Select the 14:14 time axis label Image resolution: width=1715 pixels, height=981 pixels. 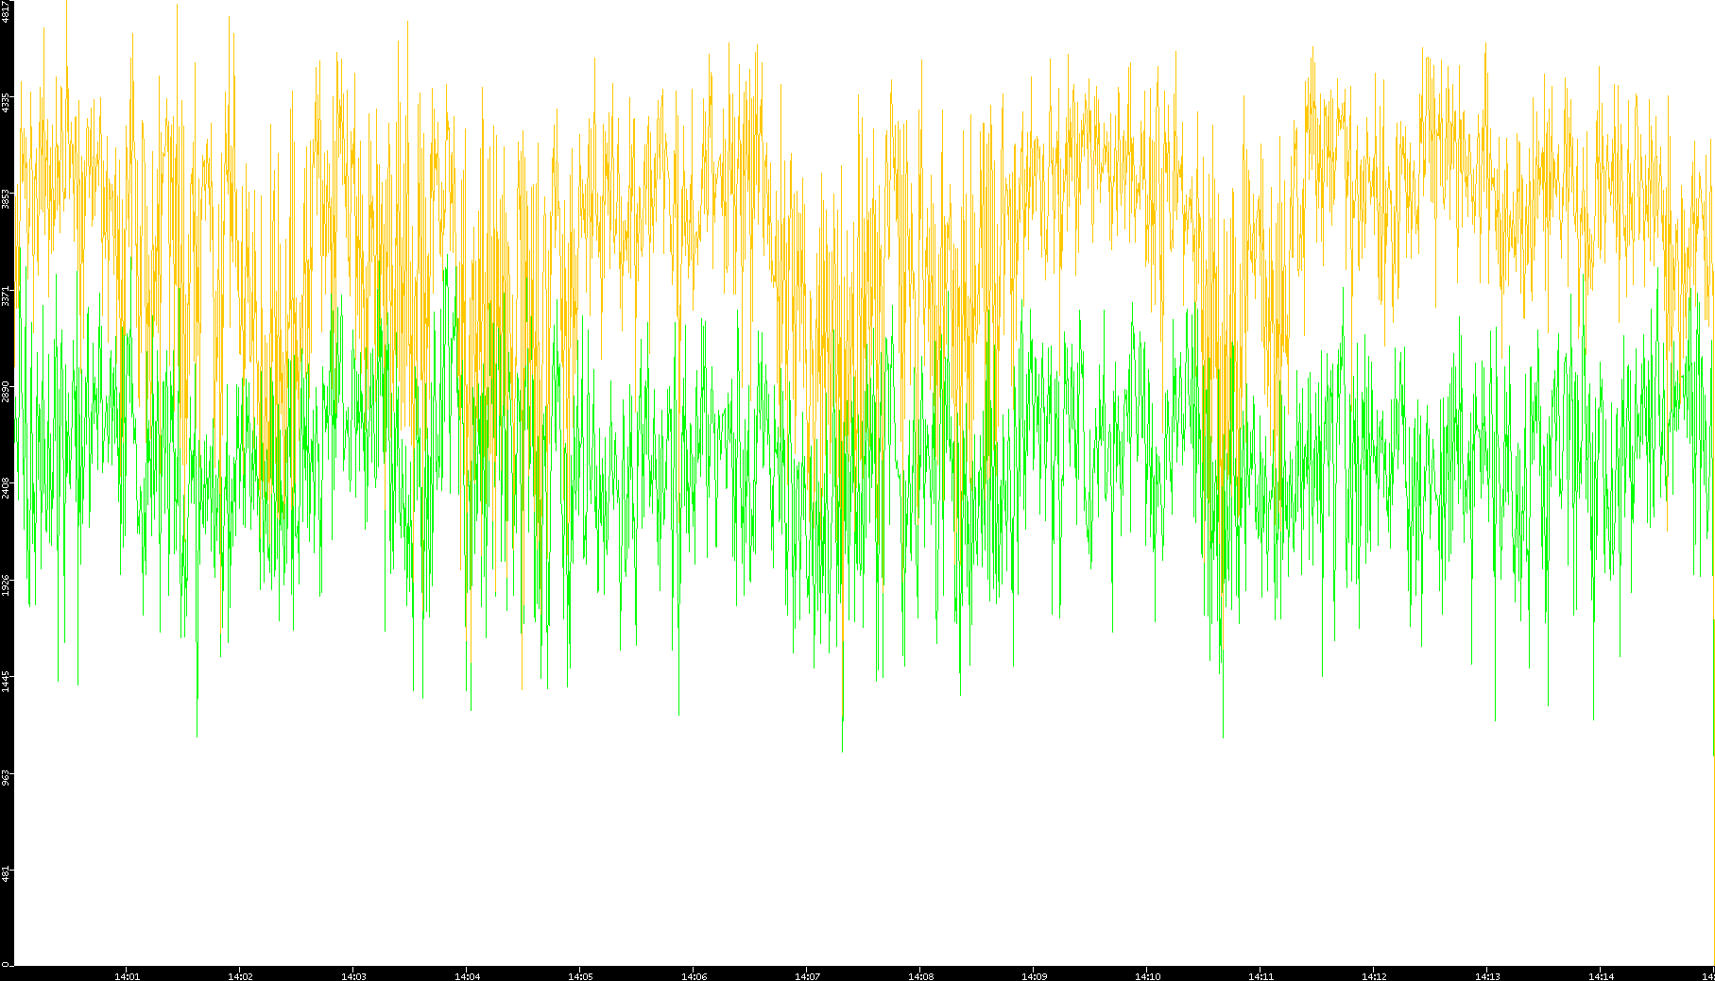click(1601, 976)
